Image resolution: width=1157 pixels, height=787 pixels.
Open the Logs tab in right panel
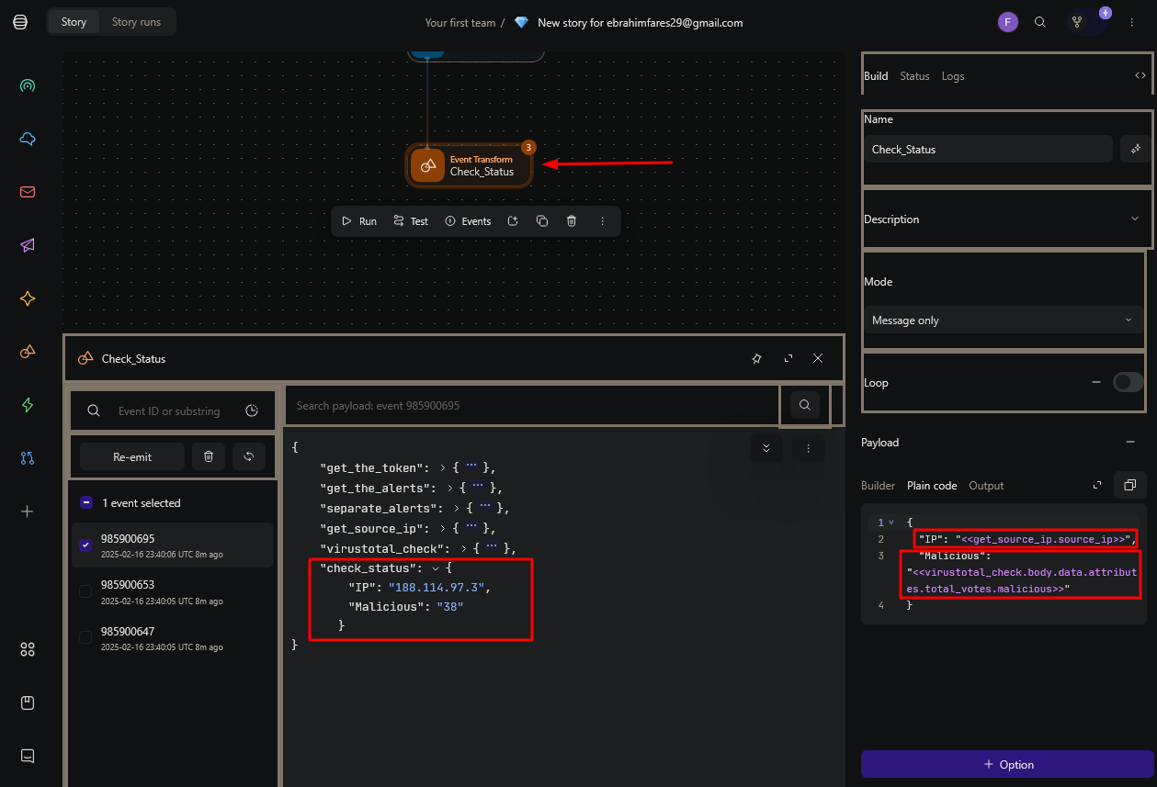point(953,76)
